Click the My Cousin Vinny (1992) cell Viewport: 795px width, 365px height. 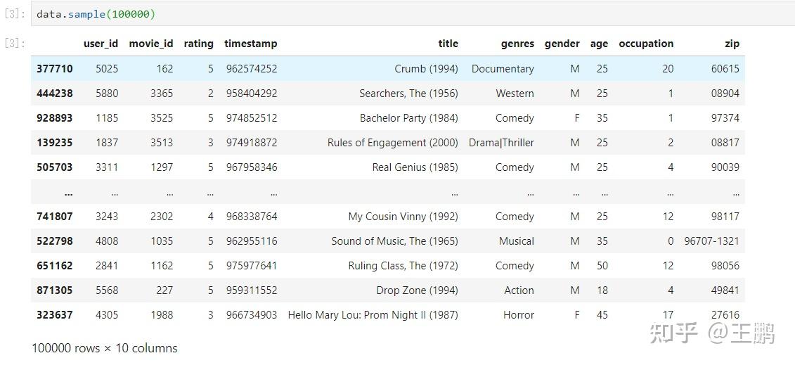point(403,217)
